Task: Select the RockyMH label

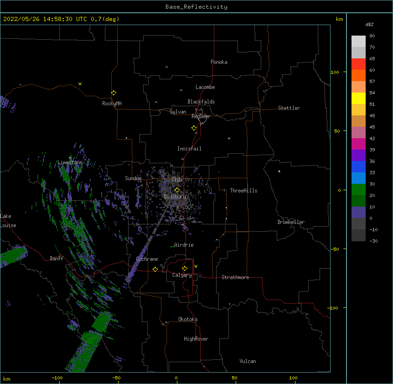Action: point(112,104)
